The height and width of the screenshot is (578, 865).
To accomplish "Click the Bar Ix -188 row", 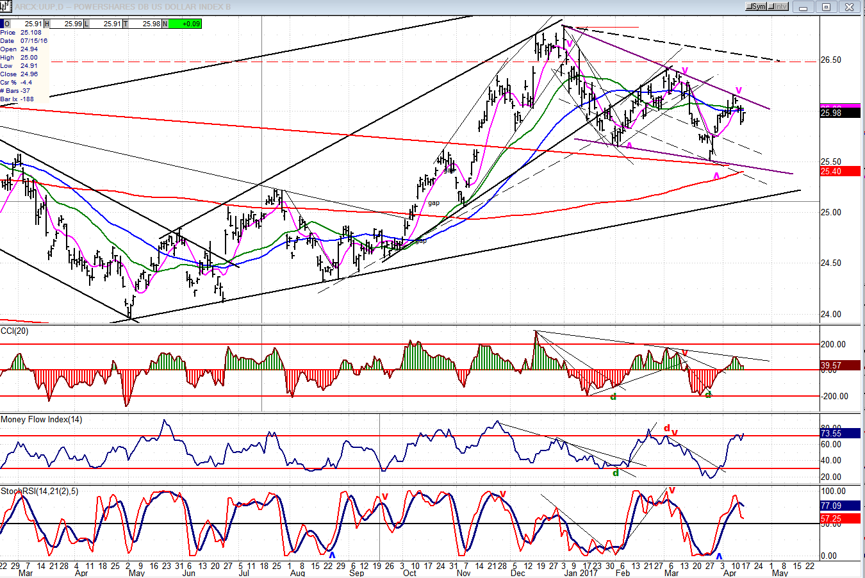I will 24,99.
